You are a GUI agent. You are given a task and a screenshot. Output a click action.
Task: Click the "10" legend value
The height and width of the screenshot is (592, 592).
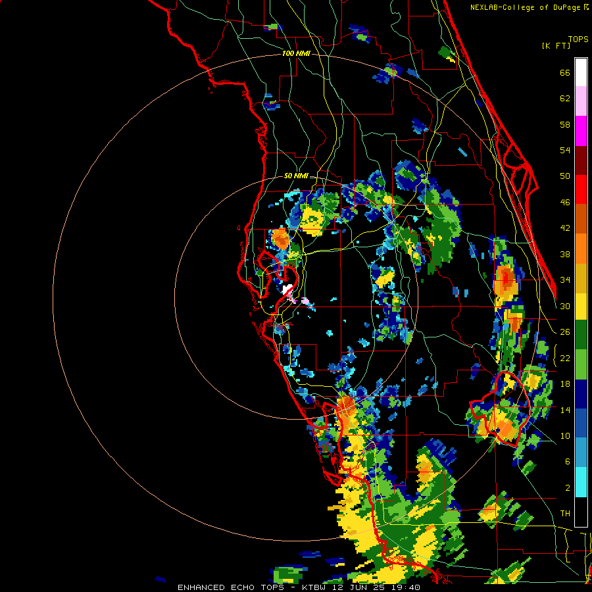tap(565, 436)
